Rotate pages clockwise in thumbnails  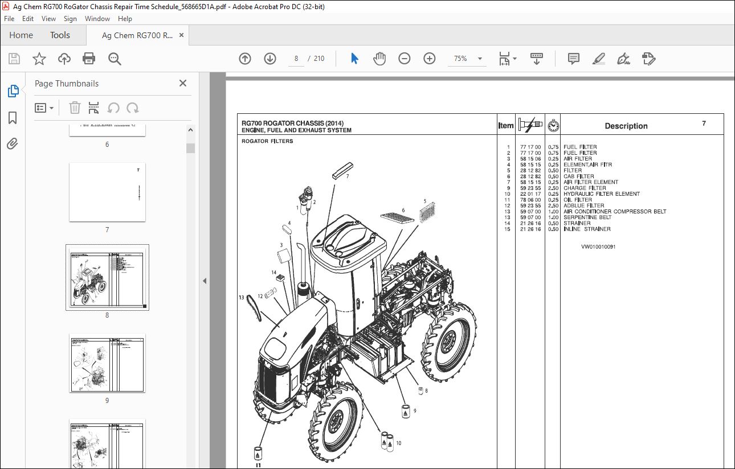point(133,108)
